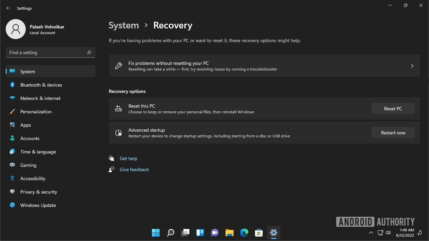Viewport: 429px width, 241px height.
Task: Open Gaming settings
Action: click(51, 165)
